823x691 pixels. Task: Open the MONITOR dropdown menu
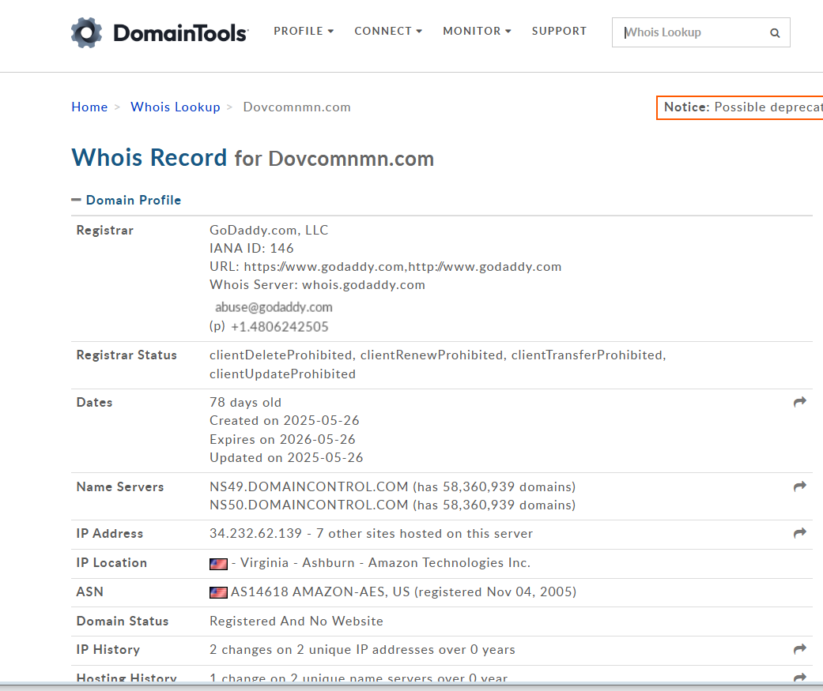[477, 32]
